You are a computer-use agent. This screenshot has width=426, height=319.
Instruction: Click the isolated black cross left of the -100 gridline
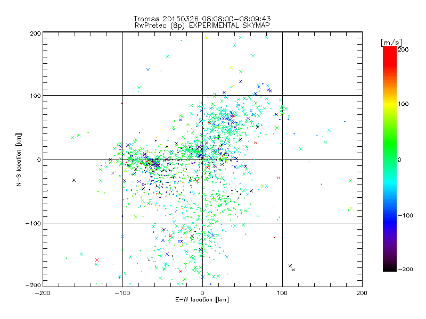(74, 180)
